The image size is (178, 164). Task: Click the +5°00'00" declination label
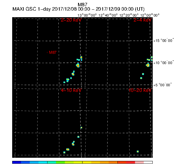pyautogui.click(x=162, y=85)
